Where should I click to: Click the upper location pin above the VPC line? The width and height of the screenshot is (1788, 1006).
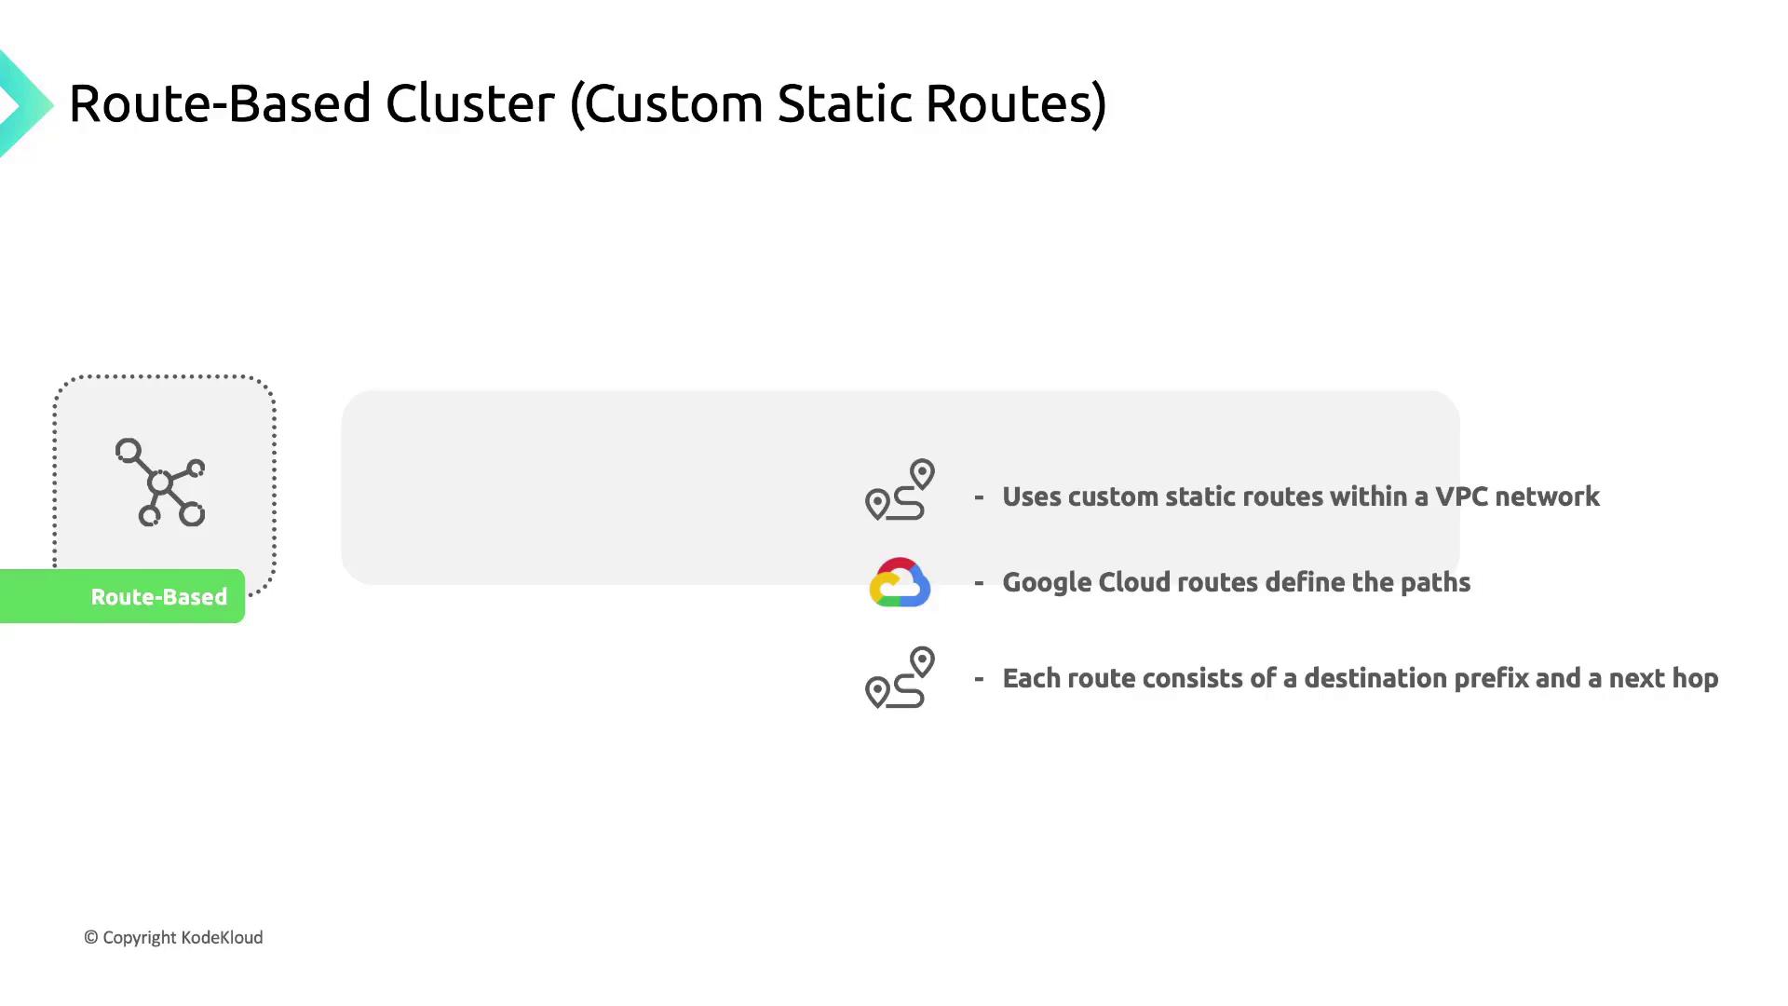(922, 473)
